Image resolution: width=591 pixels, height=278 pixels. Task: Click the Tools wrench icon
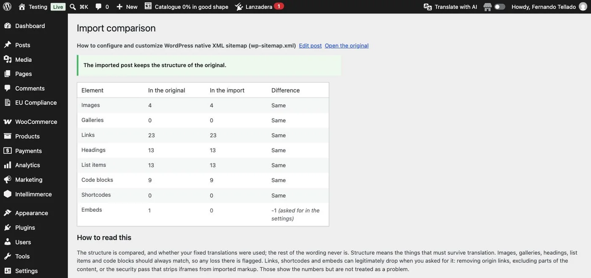click(7, 256)
